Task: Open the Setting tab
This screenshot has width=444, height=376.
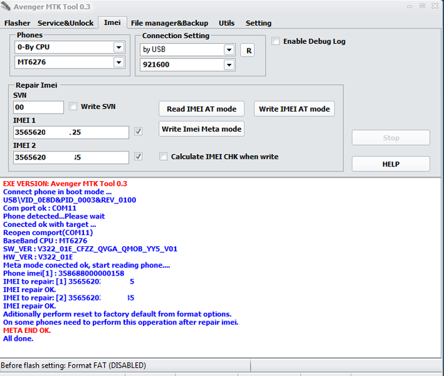Action: pos(259,23)
